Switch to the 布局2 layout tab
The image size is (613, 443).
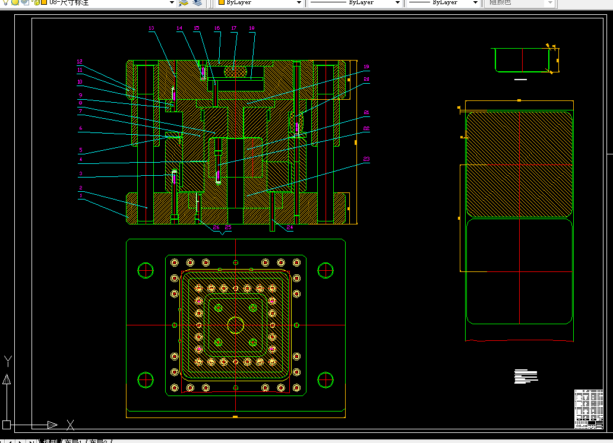tap(99, 441)
